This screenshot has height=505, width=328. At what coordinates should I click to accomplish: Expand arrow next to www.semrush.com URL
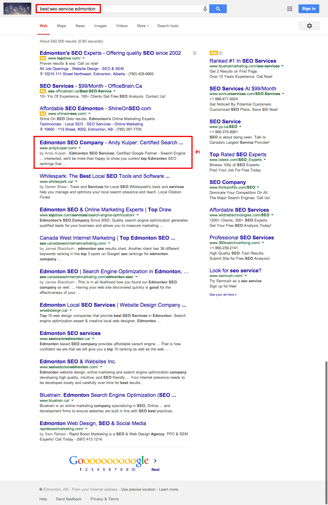pyautogui.click(x=246, y=276)
